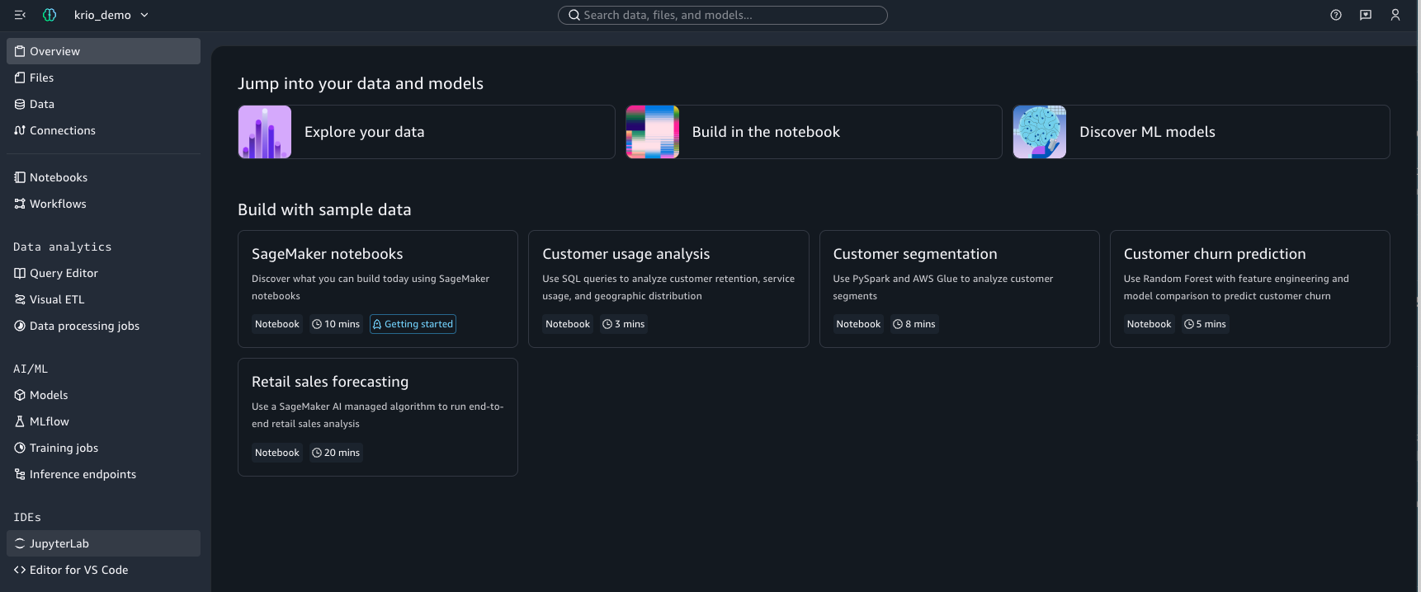Click the 3 mins duration tag
Image resolution: width=1421 pixels, height=592 pixels.
tap(624, 324)
